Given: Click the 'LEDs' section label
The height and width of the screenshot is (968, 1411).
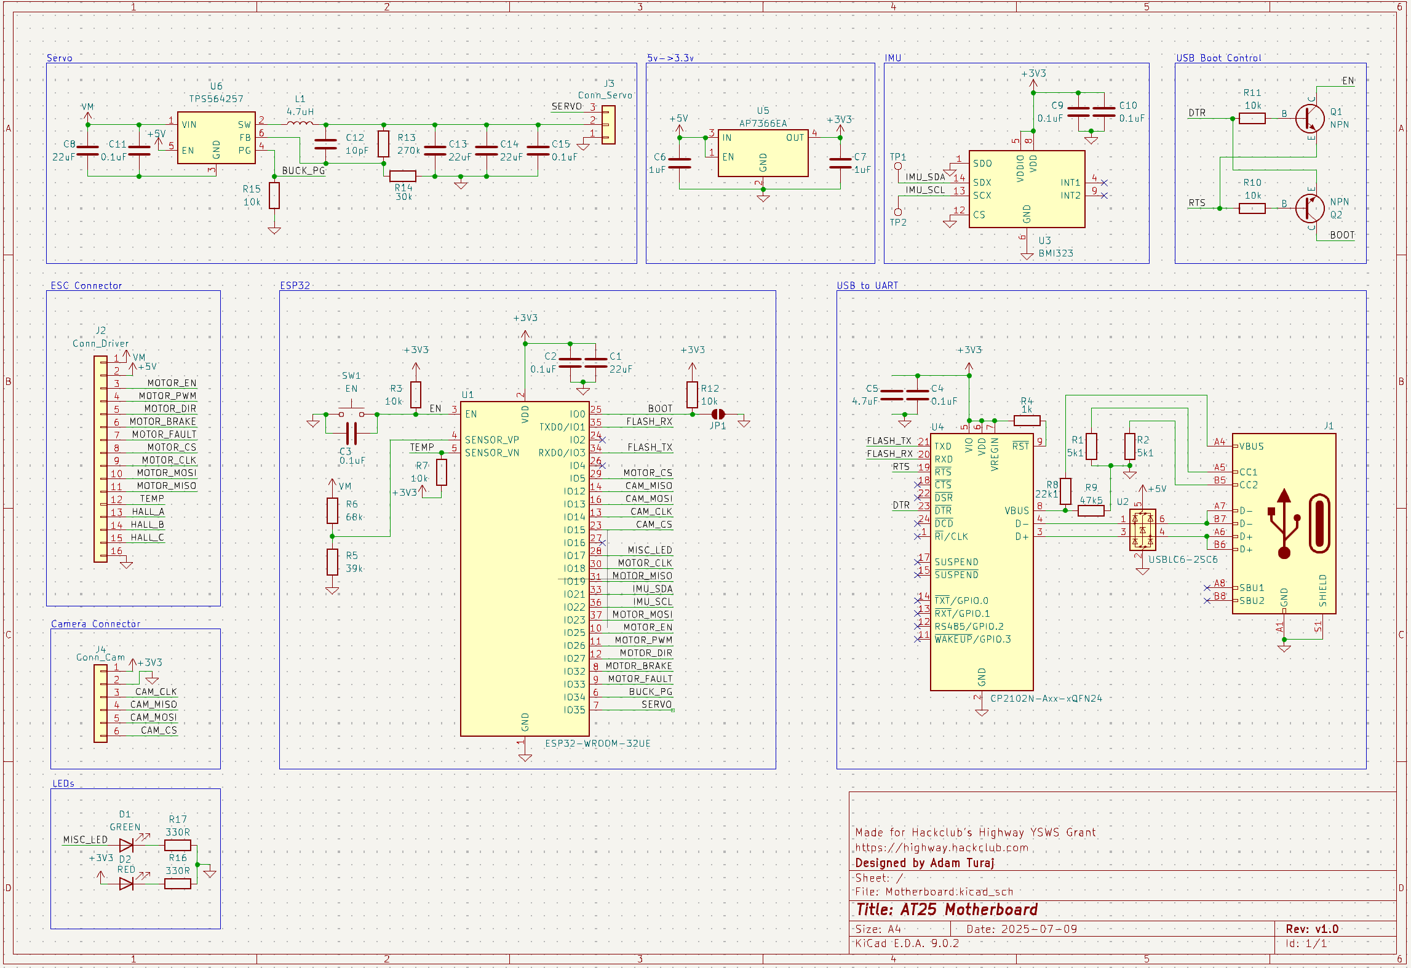Looking at the screenshot, I should point(63,784).
